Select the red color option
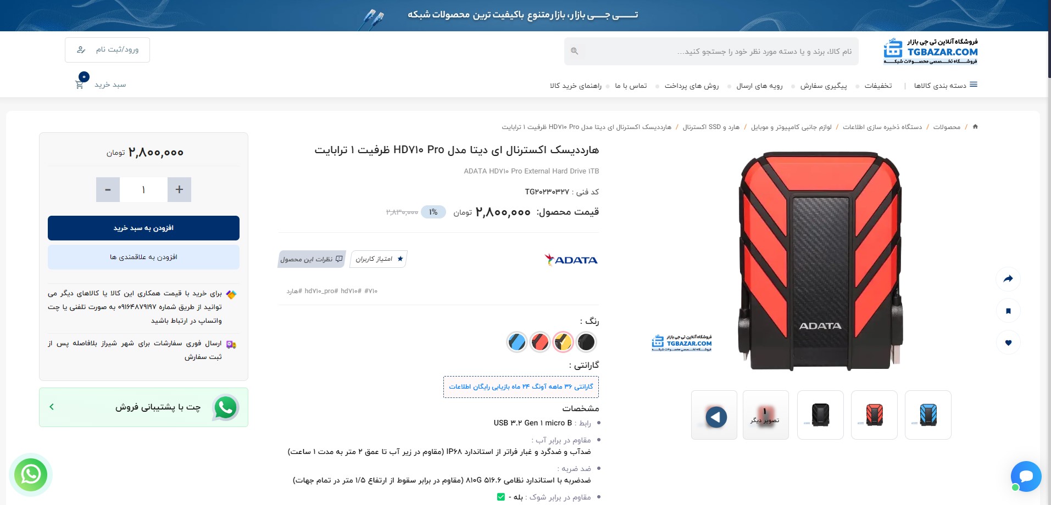The height and width of the screenshot is (505, 1051). (x=540, y=342)
